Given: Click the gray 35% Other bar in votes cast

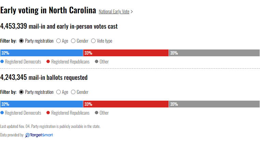Looking at the screenshot, I should [x=214, y=53].
